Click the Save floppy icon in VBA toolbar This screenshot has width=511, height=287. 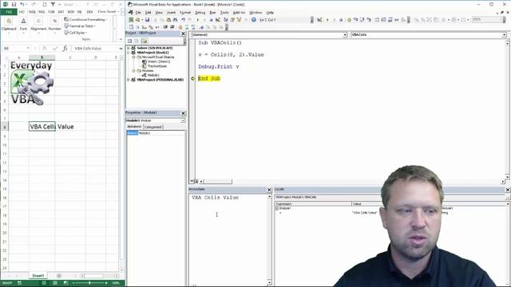(147, 20)
